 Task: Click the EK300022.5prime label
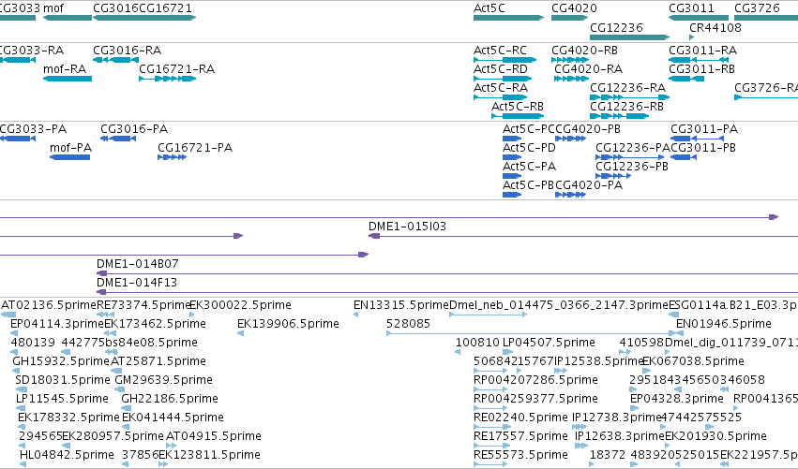click(x=240, y=305)
